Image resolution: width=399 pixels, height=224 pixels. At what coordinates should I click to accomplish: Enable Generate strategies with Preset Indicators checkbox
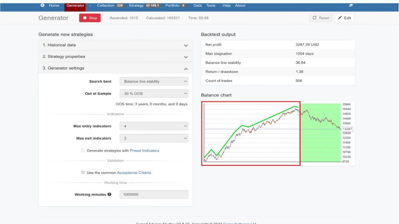[x=83, y=151]
